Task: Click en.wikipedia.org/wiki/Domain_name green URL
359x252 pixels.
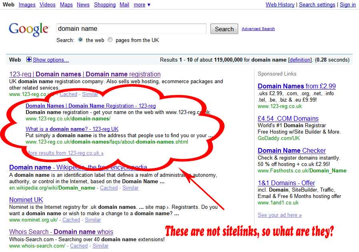Action: coord(52,188)
